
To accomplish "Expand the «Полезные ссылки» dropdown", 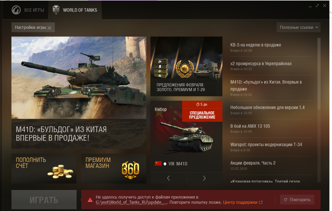I will [299, 27].
